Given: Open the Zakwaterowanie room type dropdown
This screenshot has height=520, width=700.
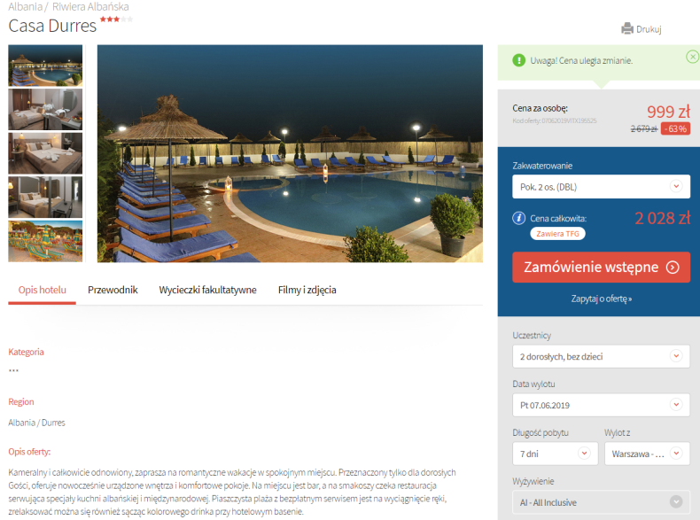Looking at the screenshot, I should 601,187.
